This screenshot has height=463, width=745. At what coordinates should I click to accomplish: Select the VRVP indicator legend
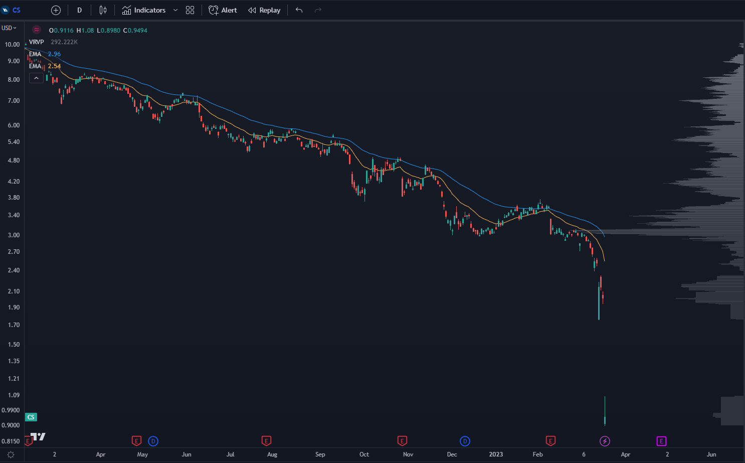(x=37, y=42)
